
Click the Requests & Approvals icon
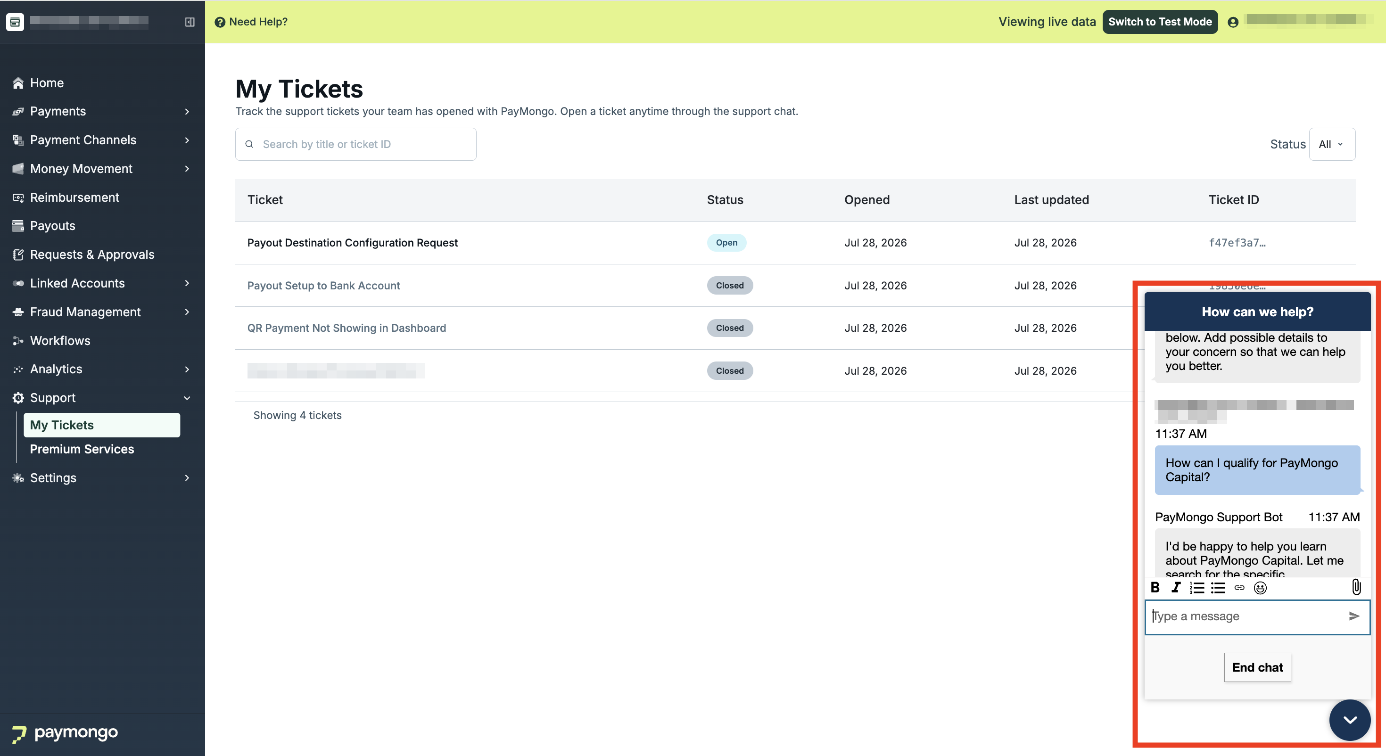tap(18, 255)
